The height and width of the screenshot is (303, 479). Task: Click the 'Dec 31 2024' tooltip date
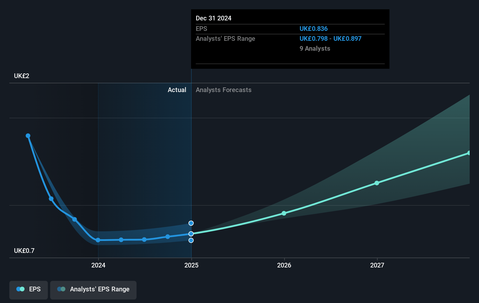pos(214,18)
